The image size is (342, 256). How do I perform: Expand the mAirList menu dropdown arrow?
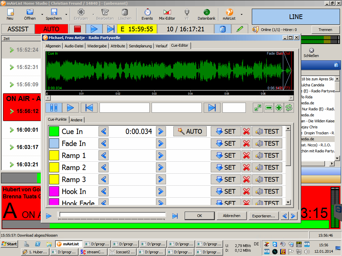point(241,15)
